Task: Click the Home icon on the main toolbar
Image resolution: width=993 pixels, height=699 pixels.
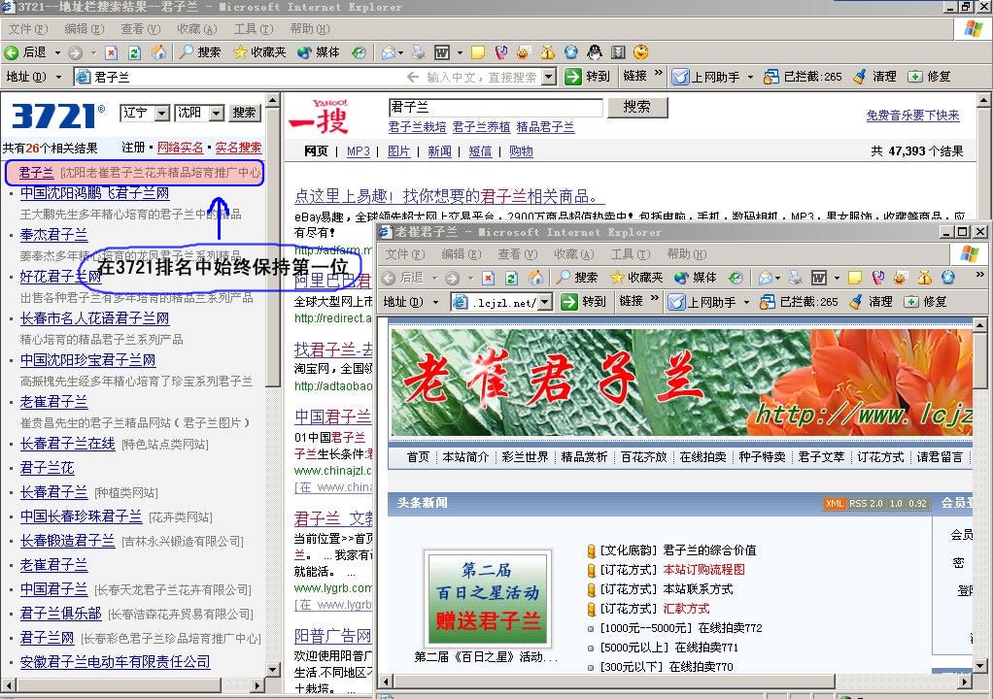Action: [x=158, y=51]
